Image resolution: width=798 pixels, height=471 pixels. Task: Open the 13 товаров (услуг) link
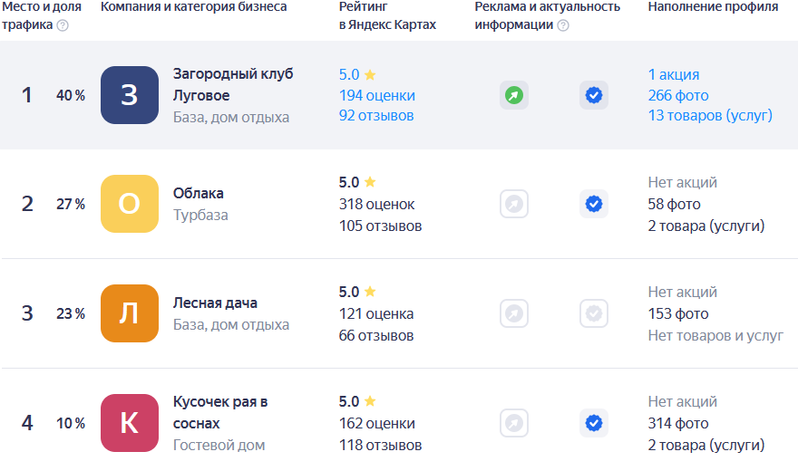pos(710,116)
